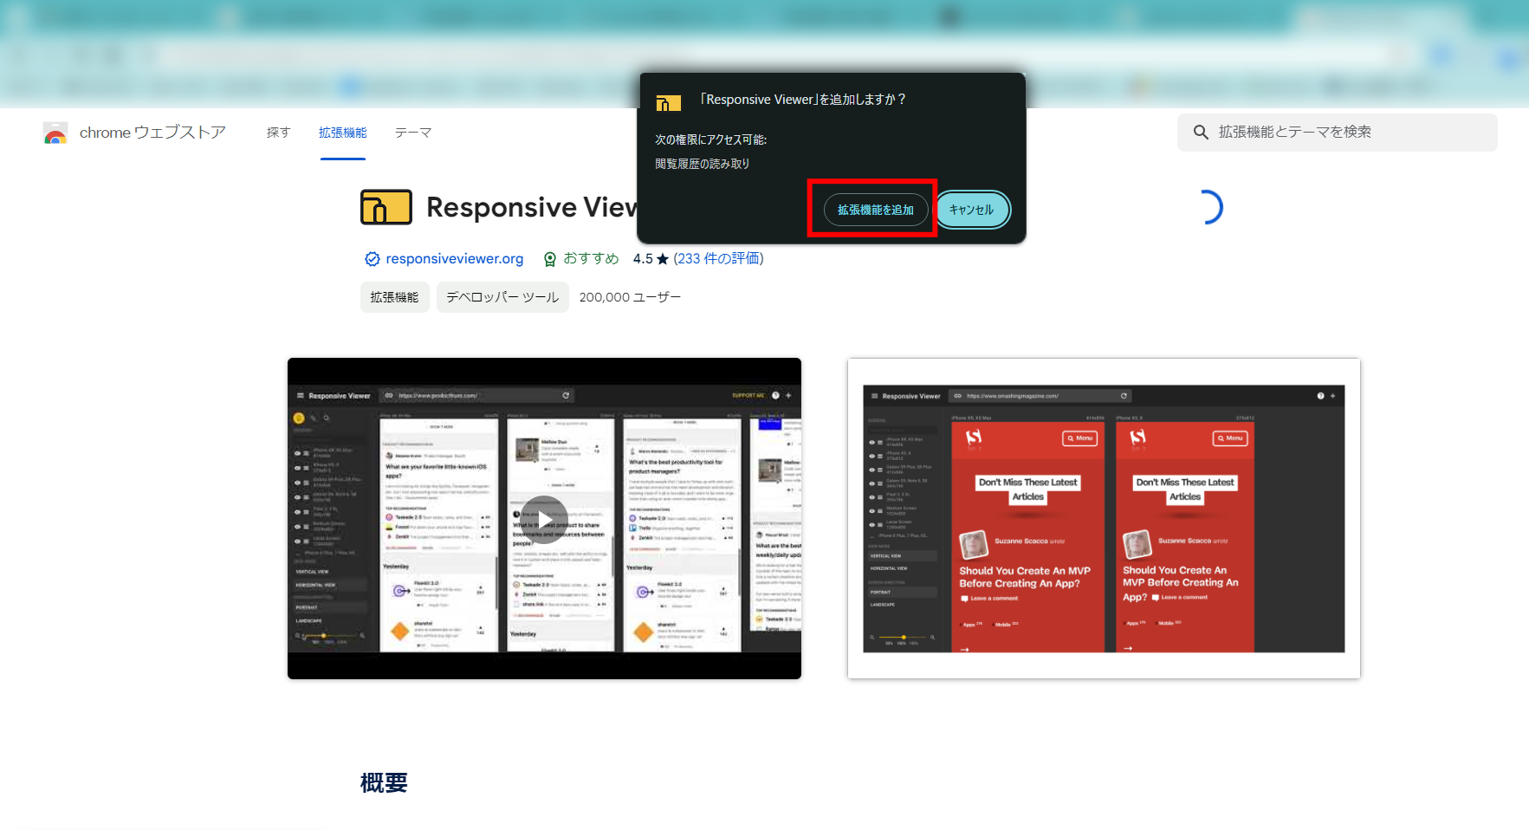Click the 概要 heading

point(384,783)
